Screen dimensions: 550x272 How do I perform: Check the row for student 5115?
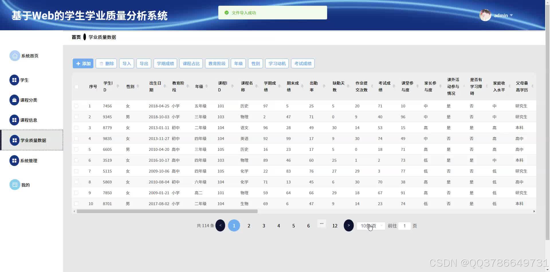(76, 171)
